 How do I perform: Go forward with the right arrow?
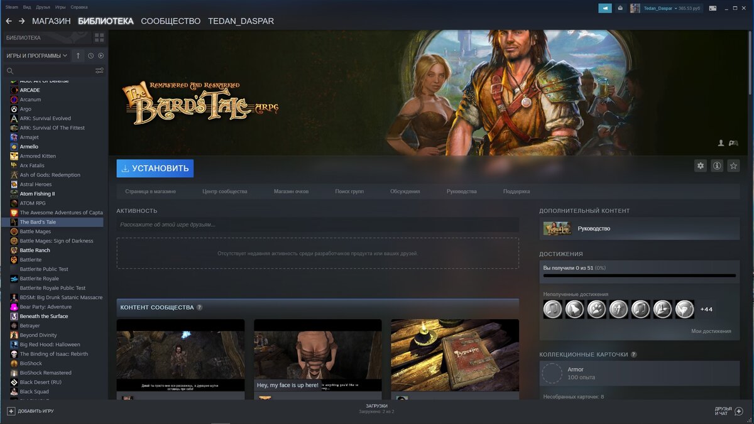[21, 21]
